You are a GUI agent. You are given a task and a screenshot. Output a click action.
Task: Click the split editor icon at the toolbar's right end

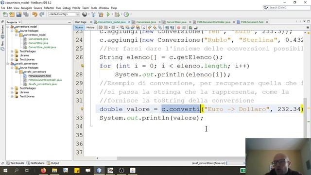(x=308, y=27)
